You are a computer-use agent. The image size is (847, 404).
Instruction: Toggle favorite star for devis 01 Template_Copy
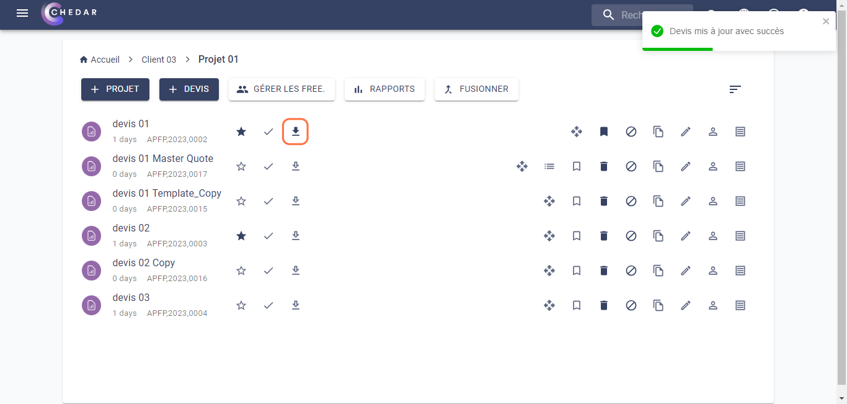pyautogui.click(x=241, y=201)
